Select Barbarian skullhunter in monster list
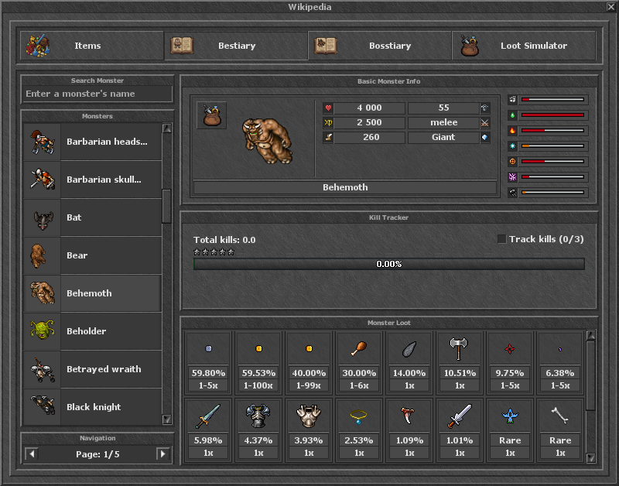This screenshot has width=619, height=486. pyautogui.click(x=92, y=180)
